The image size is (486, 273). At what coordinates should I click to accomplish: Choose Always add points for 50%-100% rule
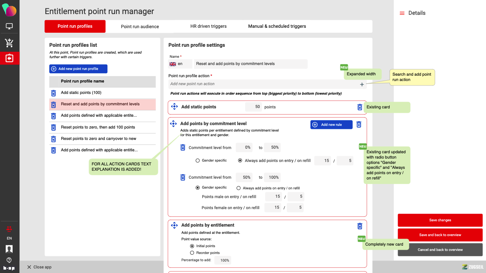[x=238, y=188]
